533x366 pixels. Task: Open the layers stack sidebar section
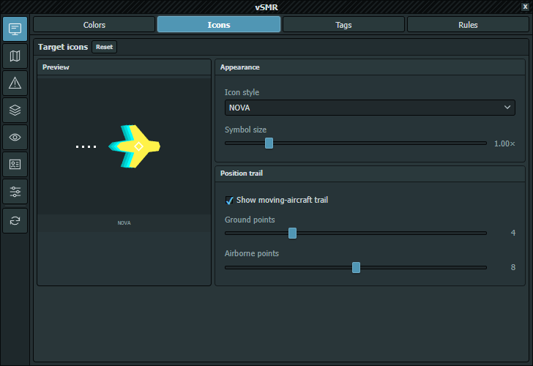point(15,110)
